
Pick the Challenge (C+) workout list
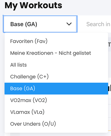point(56,77)
